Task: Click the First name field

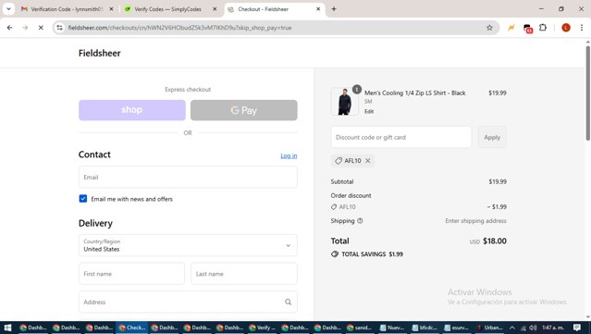Action: click(131, 274)
